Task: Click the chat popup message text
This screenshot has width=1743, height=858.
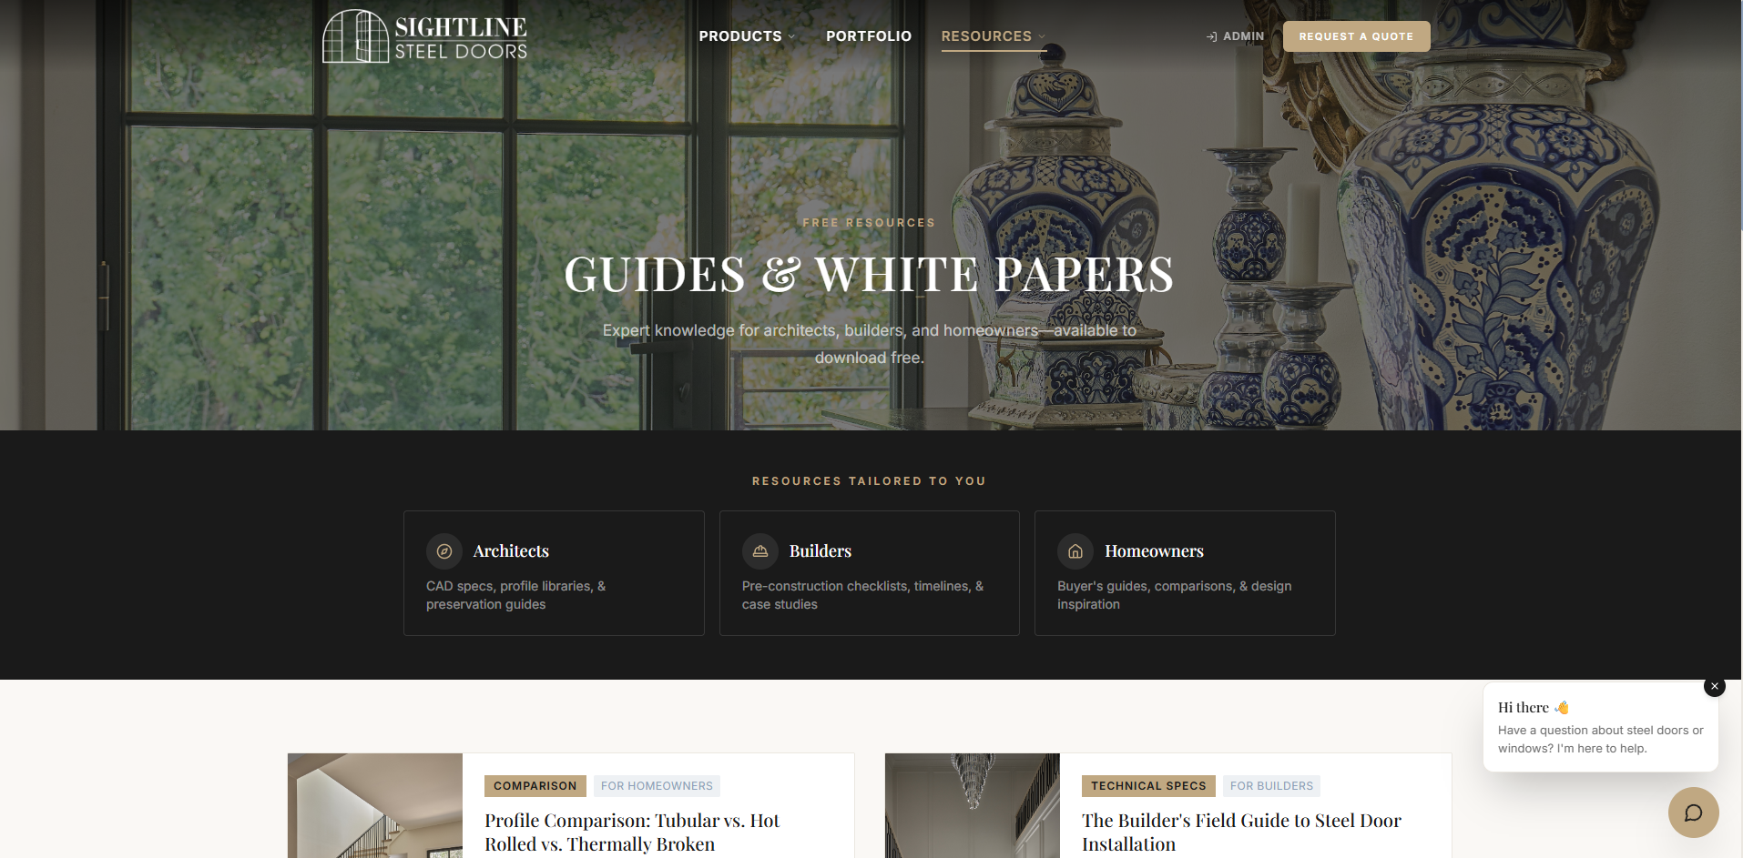Action: 1600,740
